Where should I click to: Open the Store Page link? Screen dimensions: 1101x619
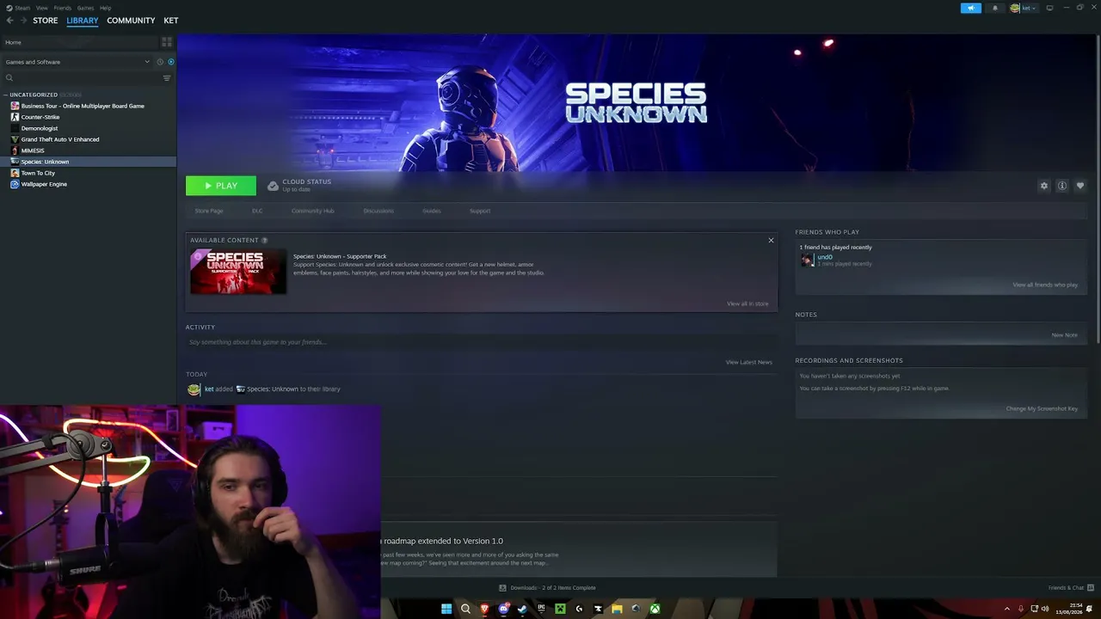209,211
